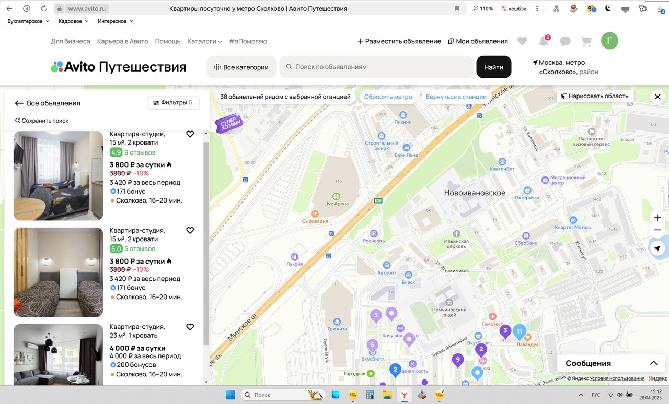Open the Windows Start menu

pyautogui.click(x=230, y=395)
